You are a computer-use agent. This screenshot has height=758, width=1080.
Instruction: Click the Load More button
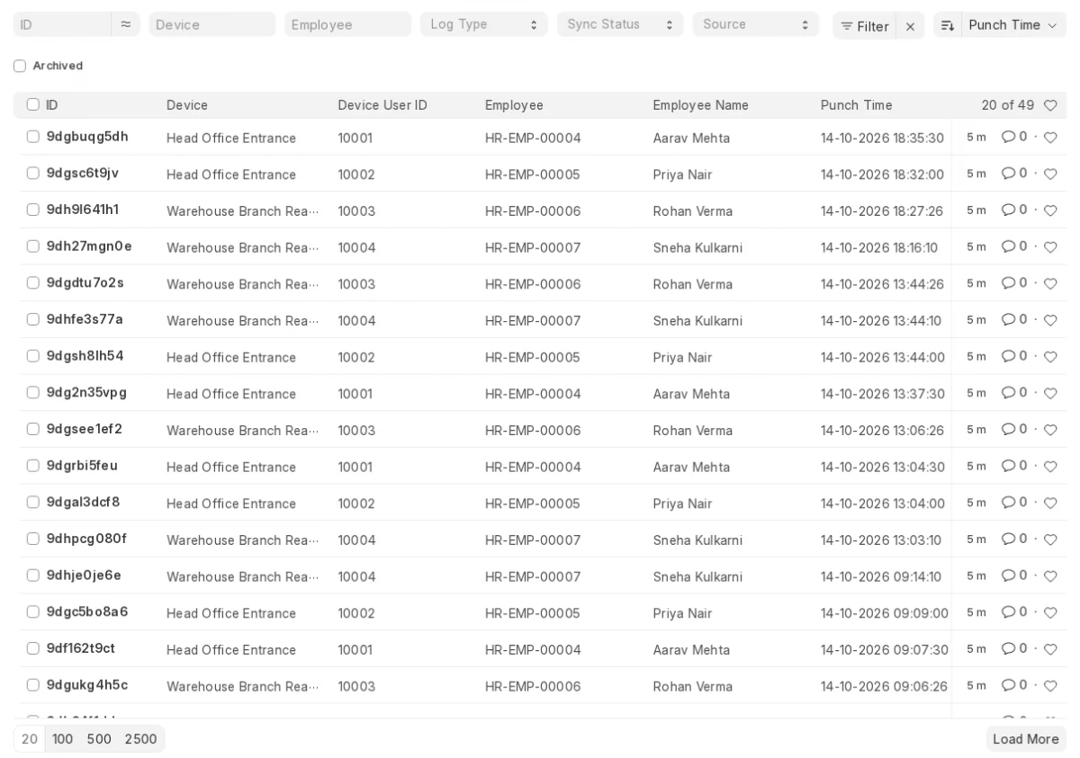click(1026, 739)
